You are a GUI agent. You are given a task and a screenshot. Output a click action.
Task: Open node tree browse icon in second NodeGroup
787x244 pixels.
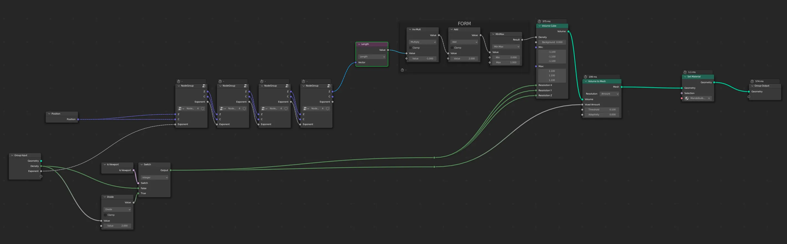coord(222,108)
